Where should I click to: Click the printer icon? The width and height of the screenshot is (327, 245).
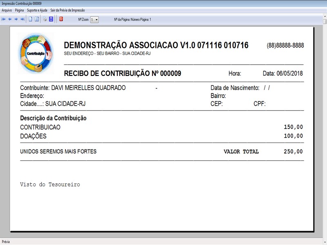(x=45, y=19)
